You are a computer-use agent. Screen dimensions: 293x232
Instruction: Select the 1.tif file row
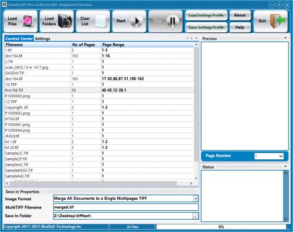(99, 50)
